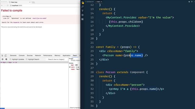Click this.props.children on line 16
This screenshot has width=195, height=109.
(x=126, y=22)
